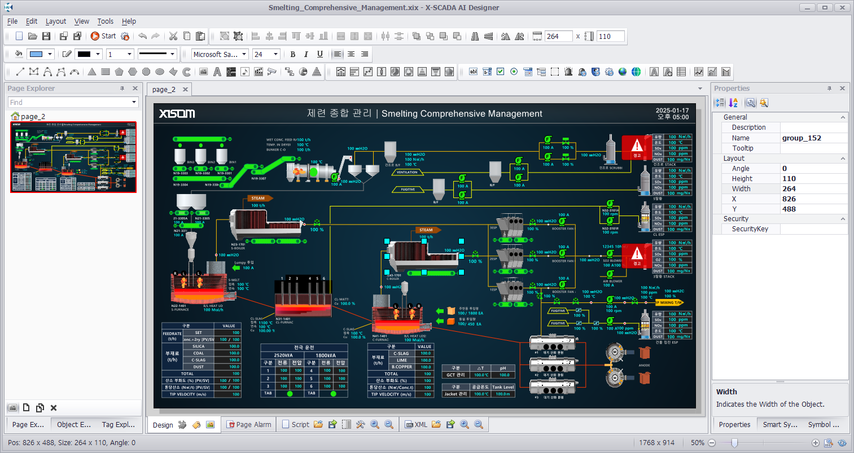
Task: Insert a sound object with the music note icon
Action: [244, 72]
